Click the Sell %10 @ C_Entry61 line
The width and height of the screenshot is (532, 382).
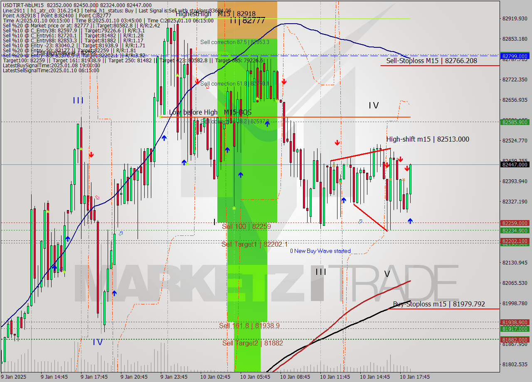[x=73, y=35]
